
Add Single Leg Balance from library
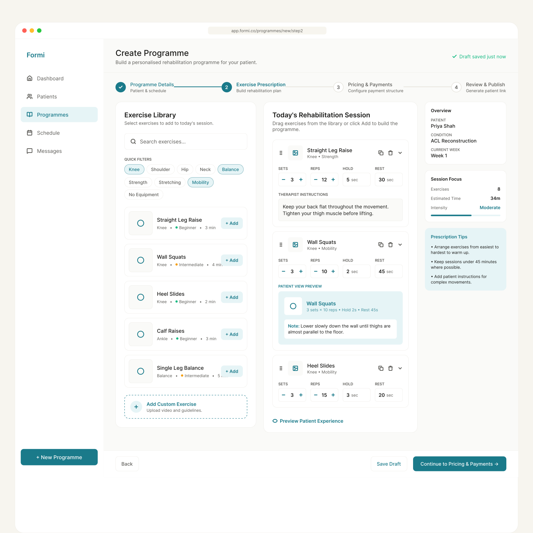tap(232, 371)
